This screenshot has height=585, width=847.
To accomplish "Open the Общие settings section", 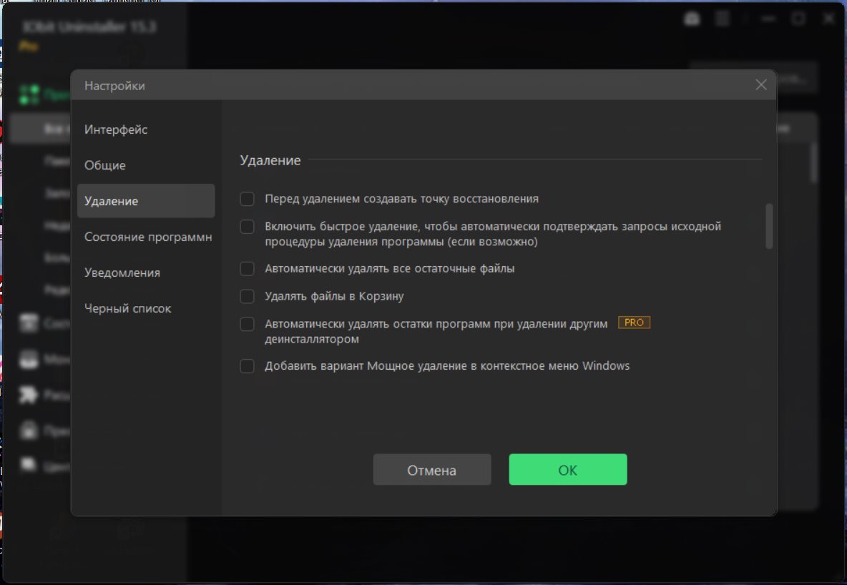I will coord(105,165).
